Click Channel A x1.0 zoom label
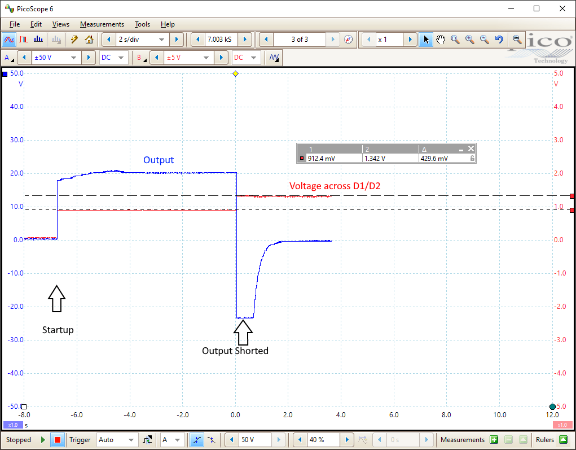This screenshot has height=450, width=576. [x=13, y=425]
